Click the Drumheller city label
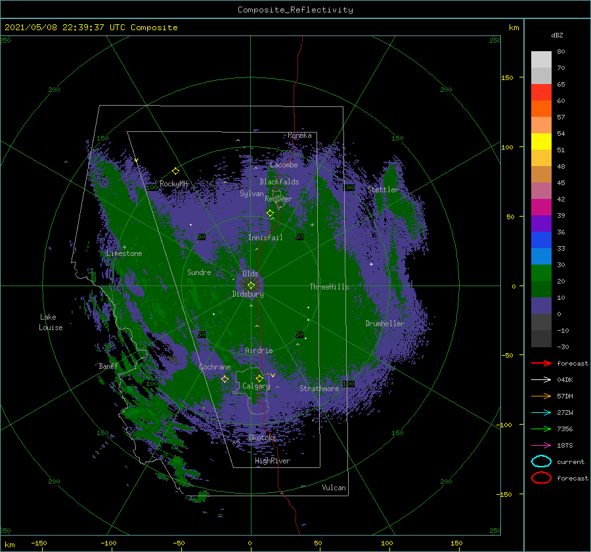This screenshot has width=591, height=552. pyautogui.click(x=384, y=324)
